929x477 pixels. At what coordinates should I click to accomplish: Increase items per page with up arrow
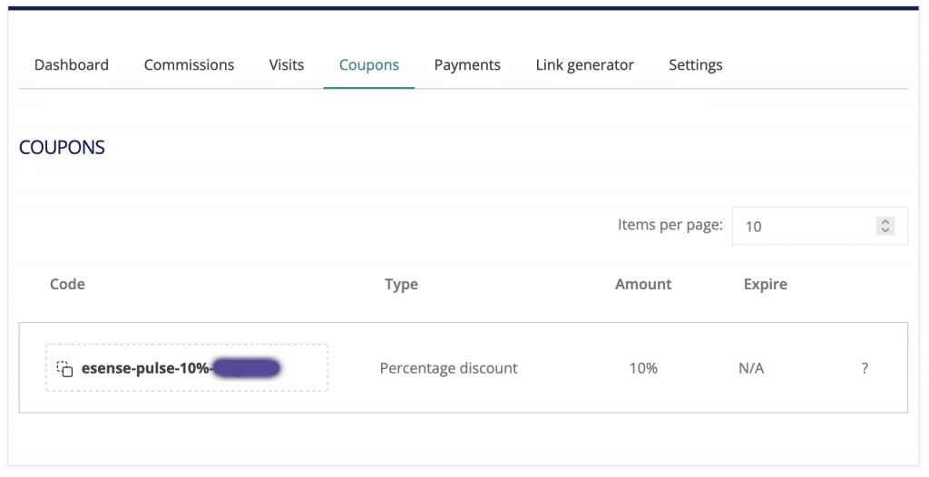(885, 221)
